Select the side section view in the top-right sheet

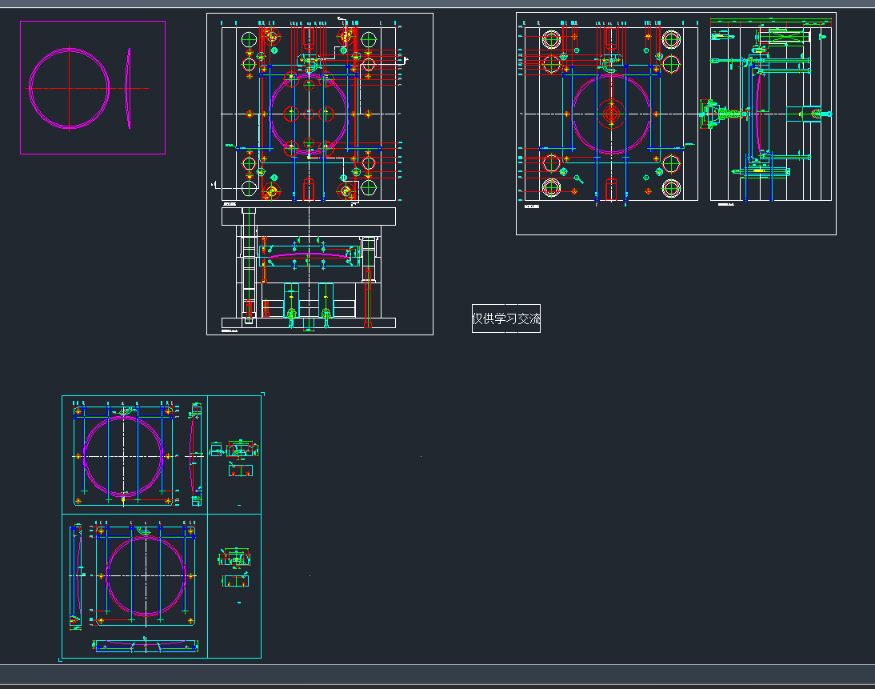click(x=769, y=114)
